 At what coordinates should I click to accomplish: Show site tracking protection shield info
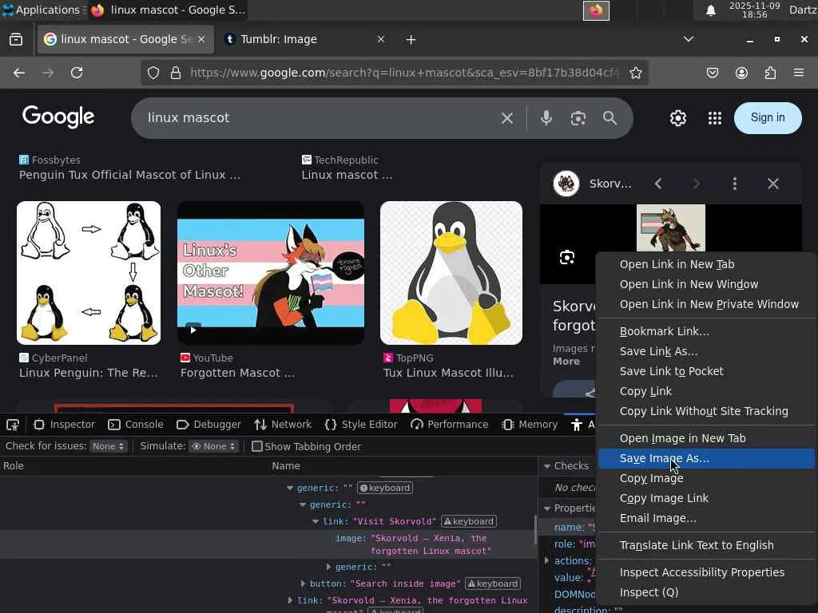[x=153, y=73]
